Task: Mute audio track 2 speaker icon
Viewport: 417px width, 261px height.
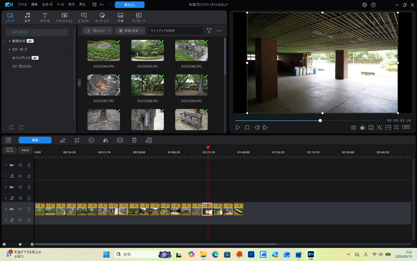Action: coord(20,198)
